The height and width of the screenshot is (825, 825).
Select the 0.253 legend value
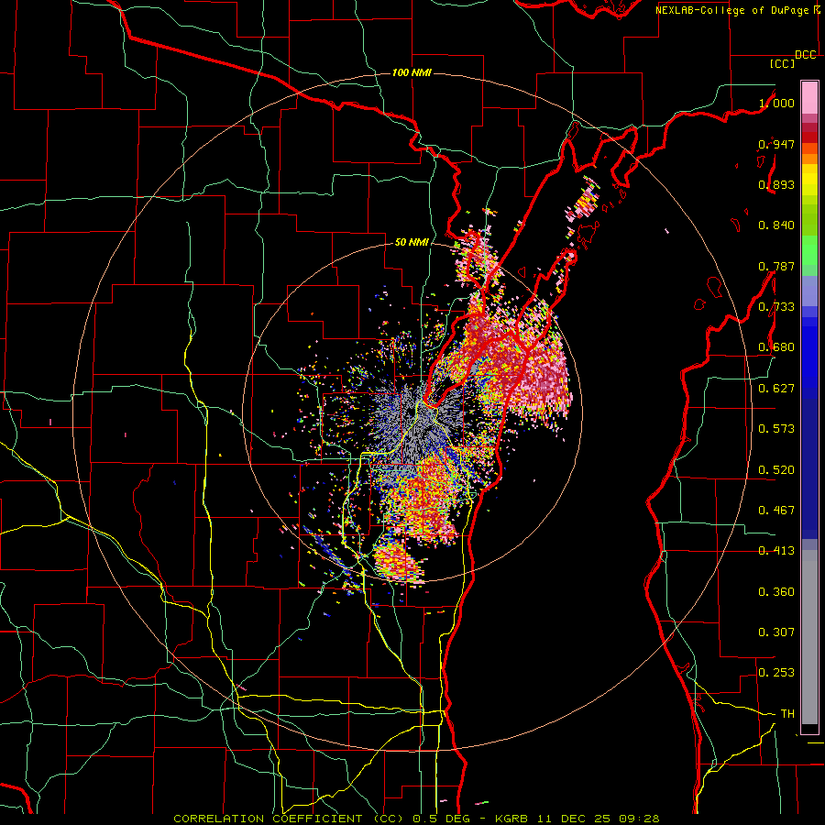776,673
